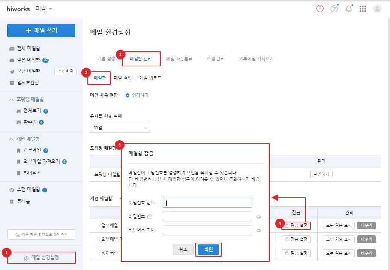Click the 비밀번호 힌트 input field
390x270 pixels.
pos(207,203)
